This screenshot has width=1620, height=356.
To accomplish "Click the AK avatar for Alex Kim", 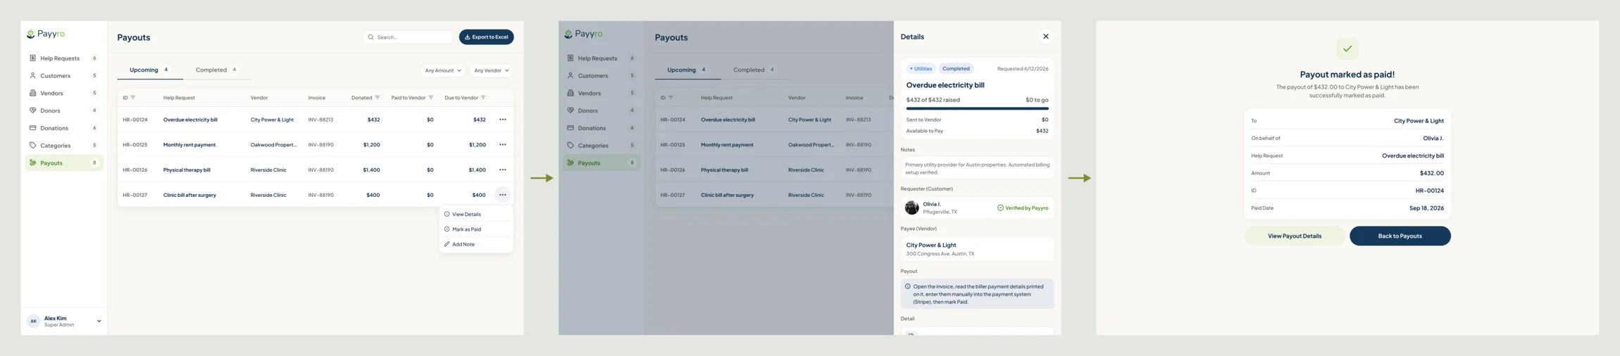I will pos(33,321).
